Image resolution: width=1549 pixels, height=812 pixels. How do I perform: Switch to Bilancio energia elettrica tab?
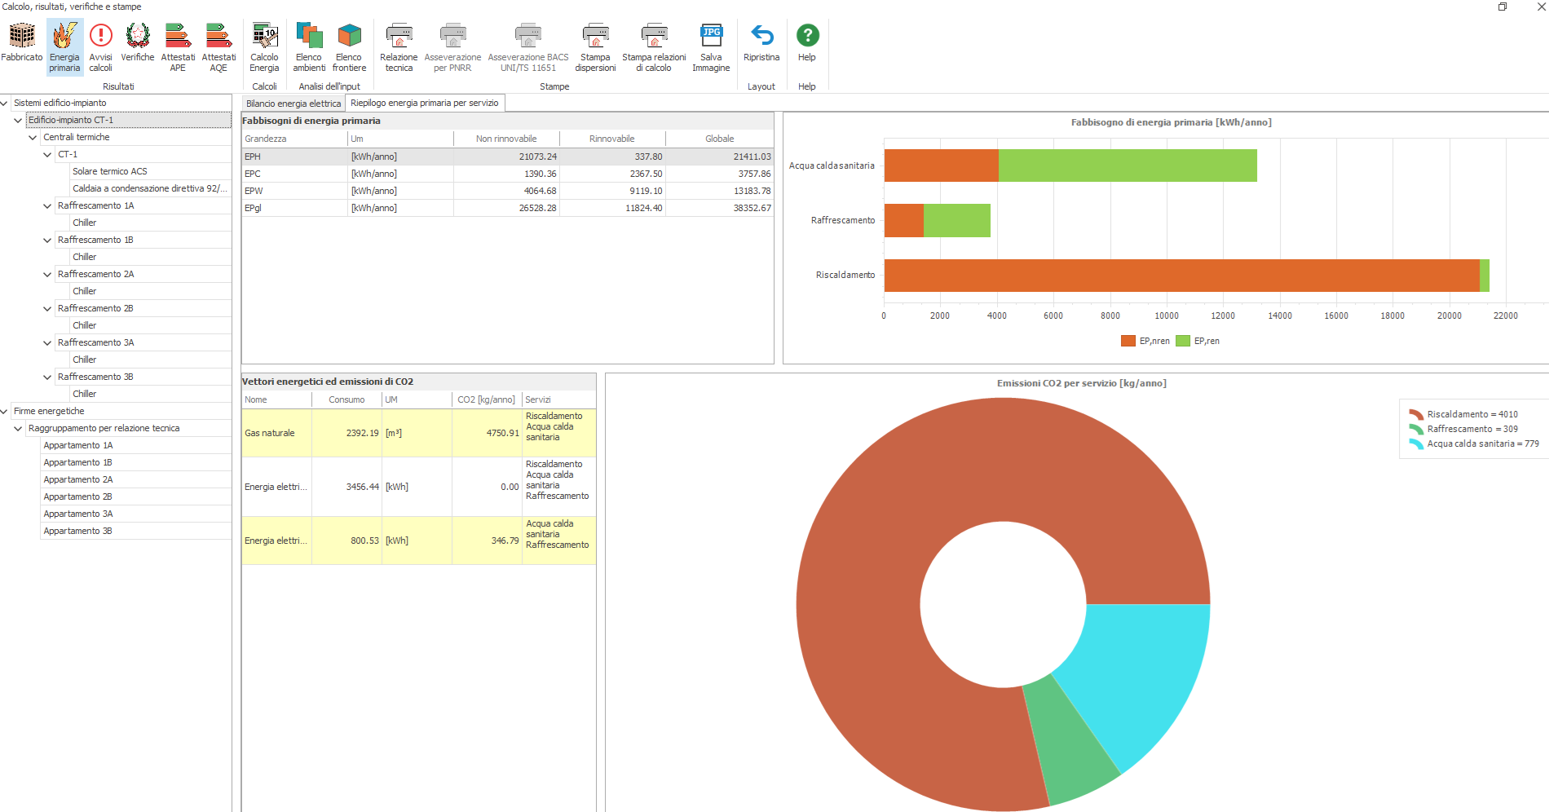293,104
